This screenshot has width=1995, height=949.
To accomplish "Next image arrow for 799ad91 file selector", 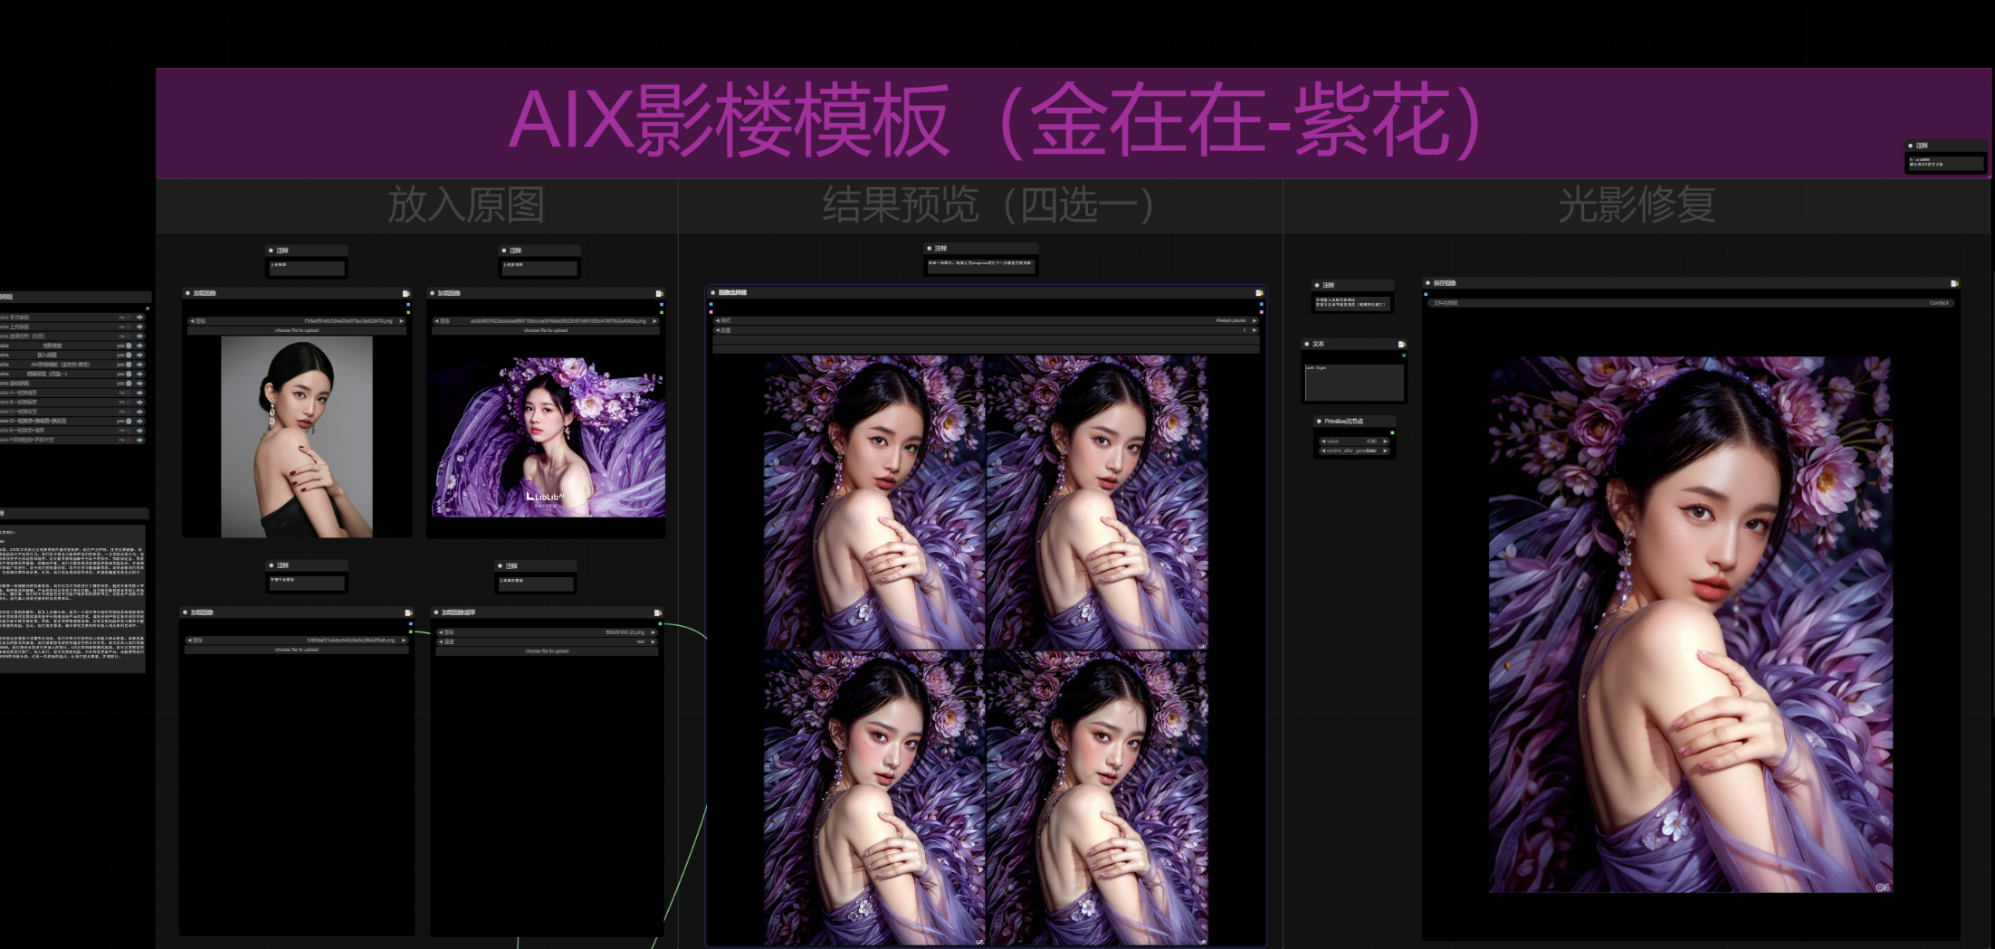I will [x=401, y=321].
